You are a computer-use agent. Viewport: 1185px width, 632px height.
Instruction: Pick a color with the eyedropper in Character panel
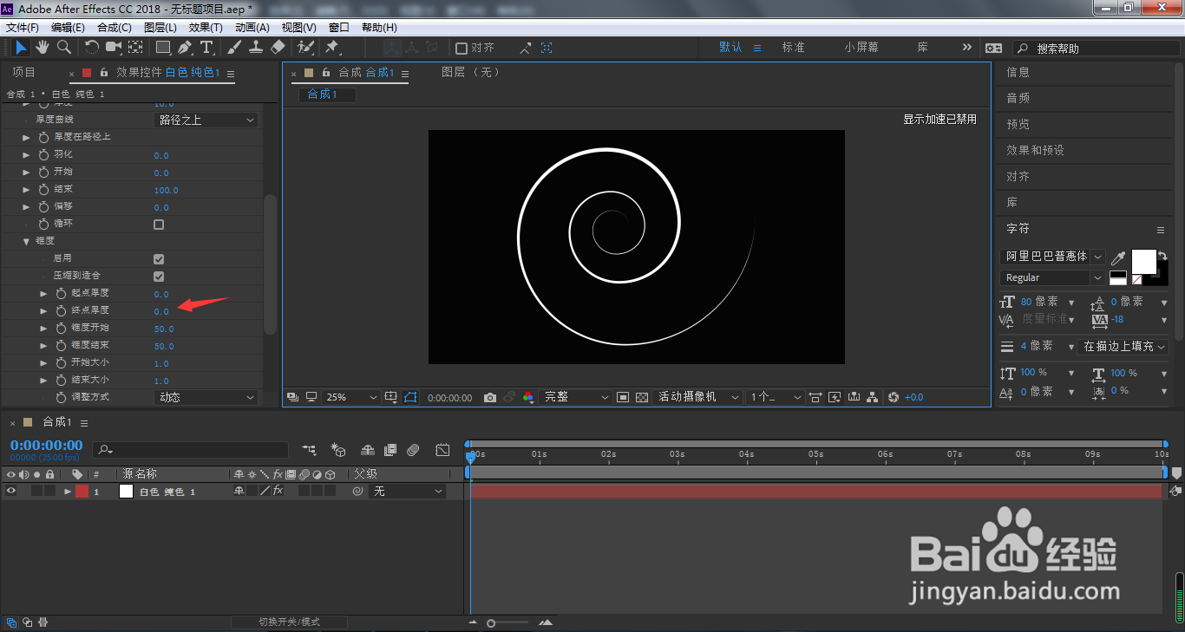[x=1119, y=257]
